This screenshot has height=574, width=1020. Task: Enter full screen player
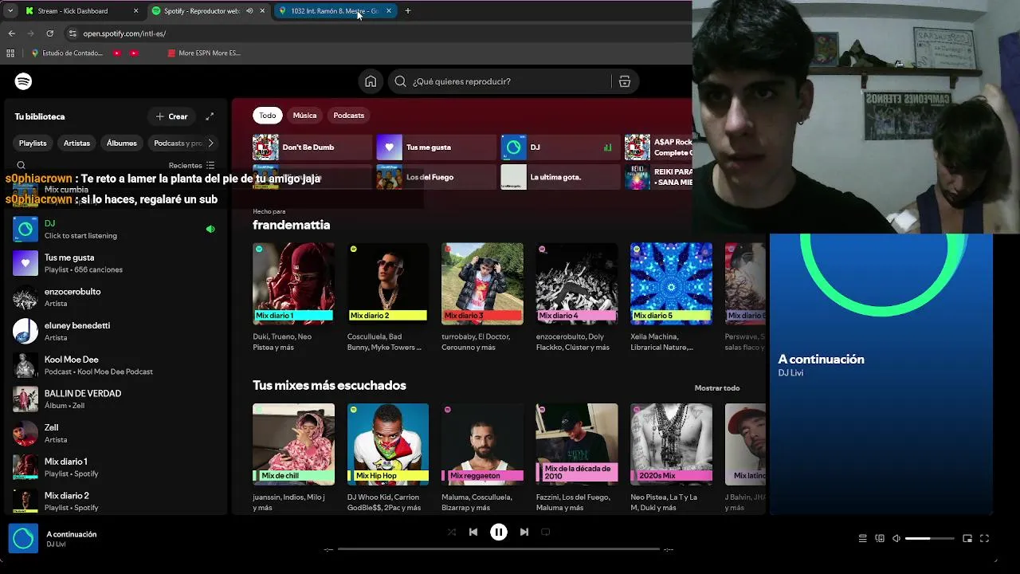[x=985, y=539]
